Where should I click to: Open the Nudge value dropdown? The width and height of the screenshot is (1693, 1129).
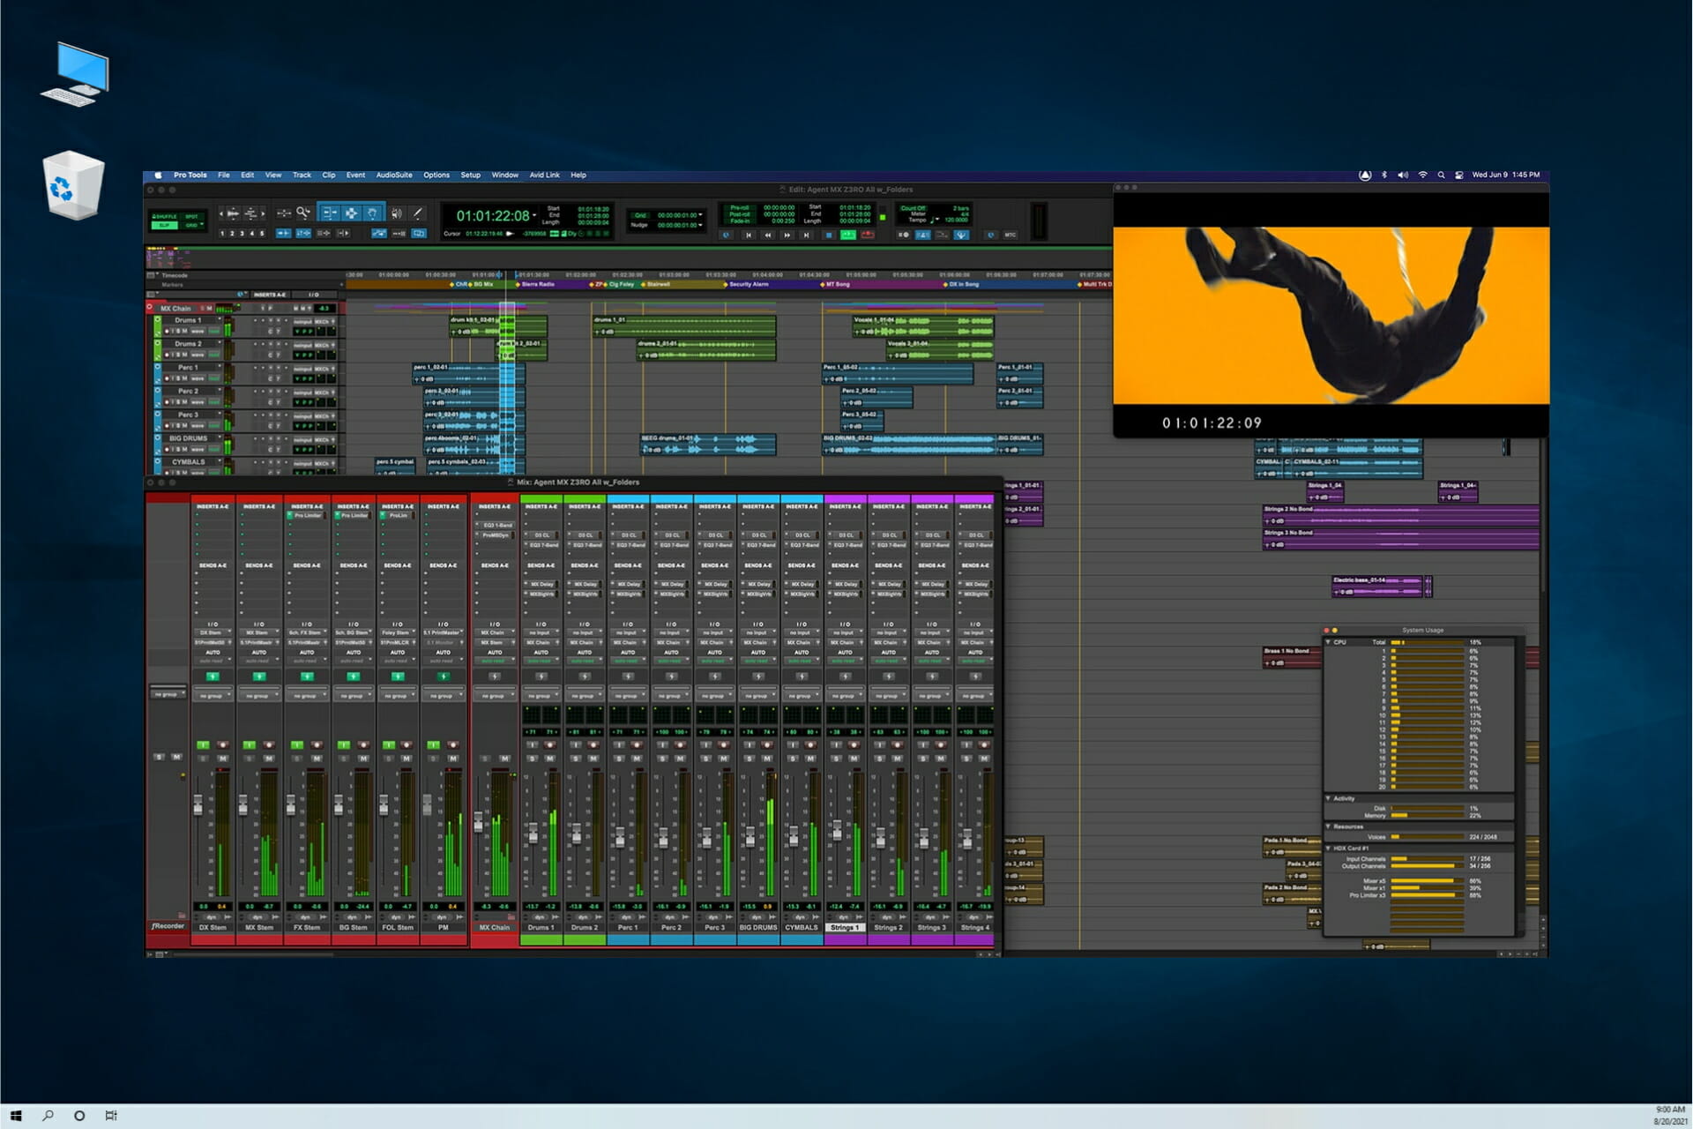coord(700,225)
